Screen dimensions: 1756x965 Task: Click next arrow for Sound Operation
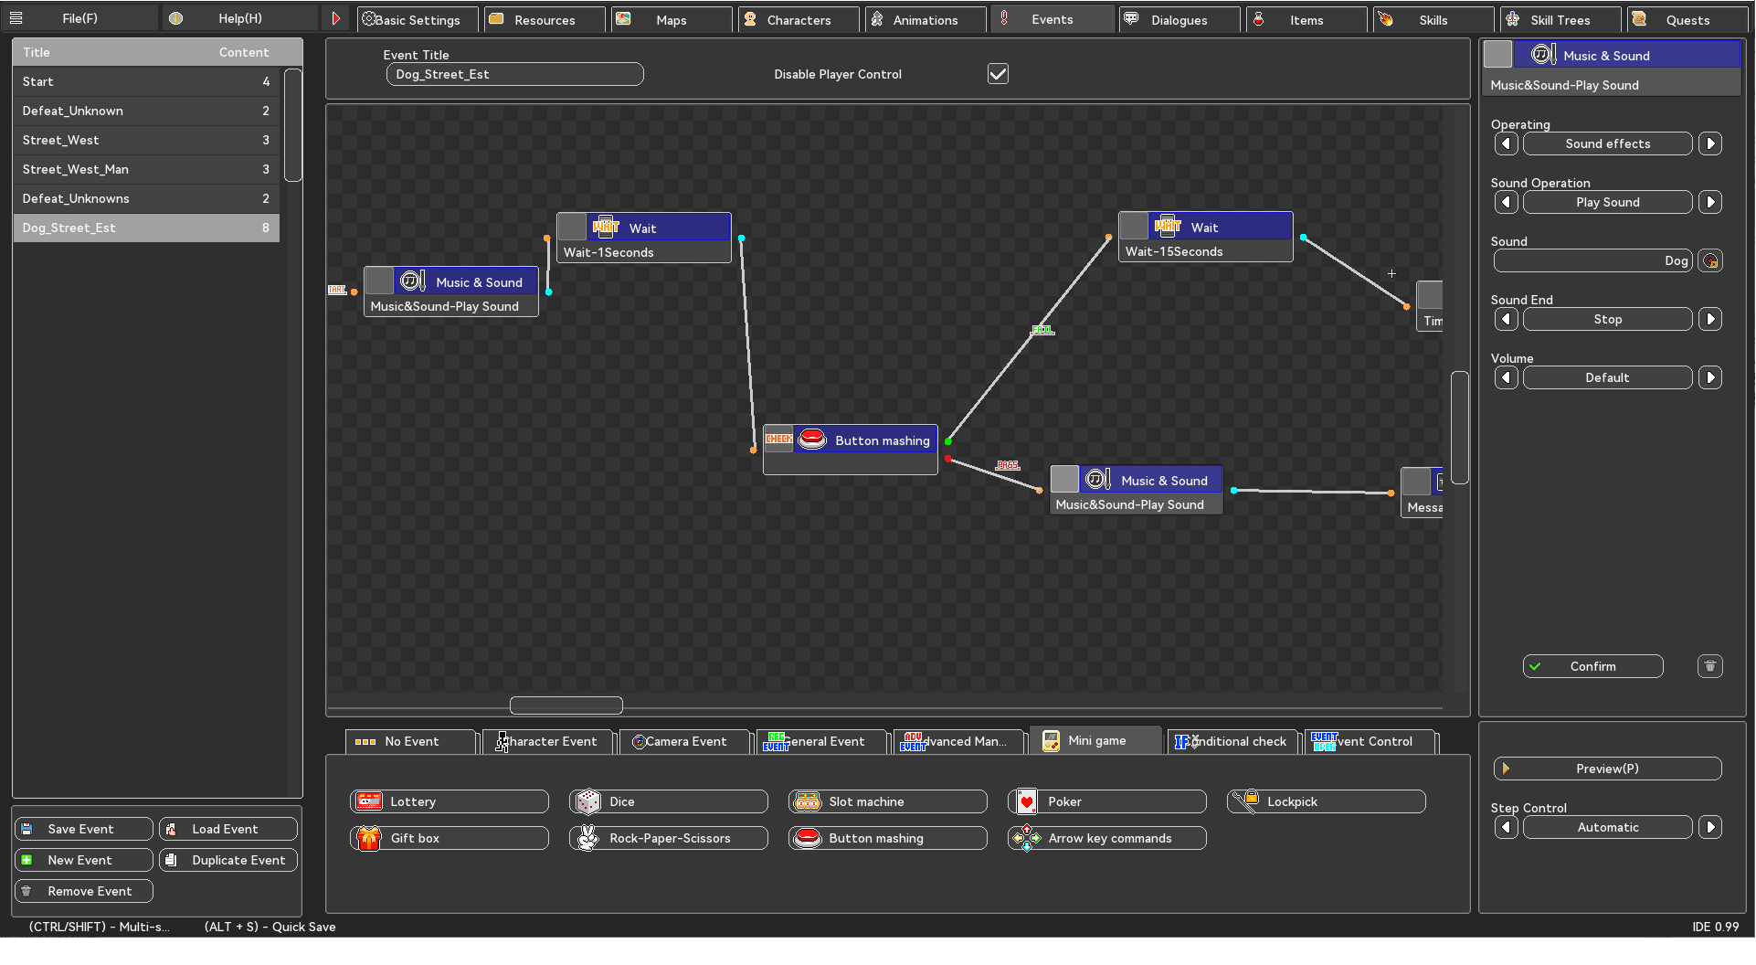click(x=1710, y=202)
